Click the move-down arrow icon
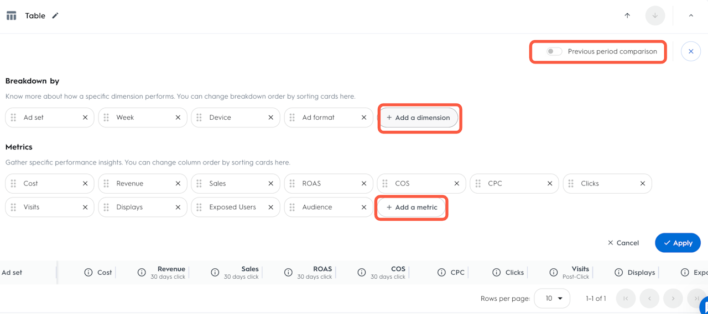 [x=655, y=15]
